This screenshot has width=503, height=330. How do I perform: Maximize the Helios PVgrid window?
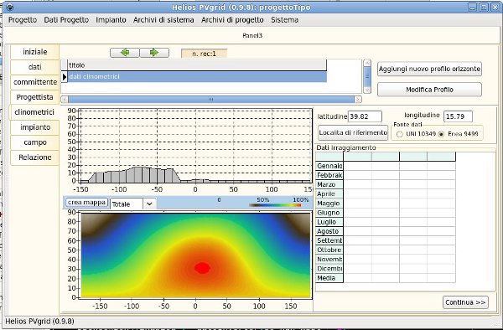pyautogui.click(x=484, y=7)
